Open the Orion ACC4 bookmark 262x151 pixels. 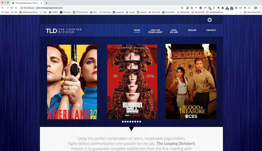[x=168, y=12]
